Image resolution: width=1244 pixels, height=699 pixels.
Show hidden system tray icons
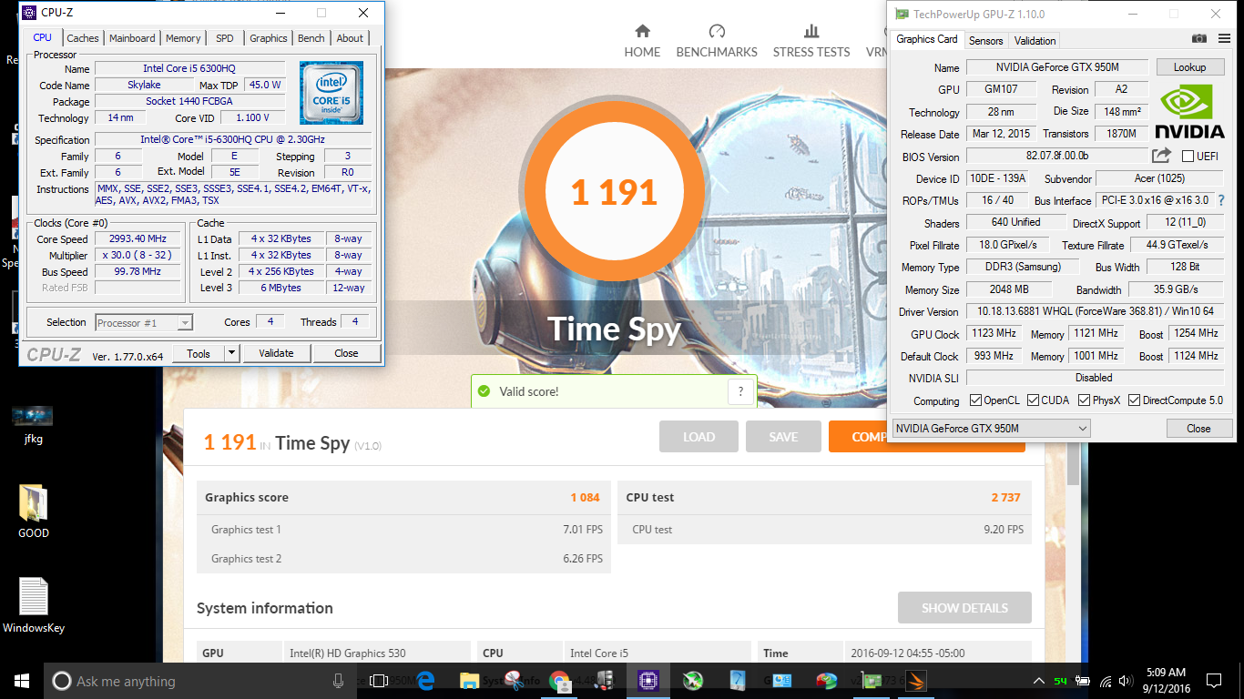(x=1038, y=681)
